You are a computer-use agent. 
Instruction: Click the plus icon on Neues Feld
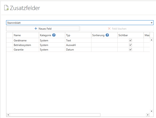[36, 29]
